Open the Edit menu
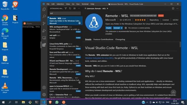The image size is (187, 105). click(x=53, y=4)
